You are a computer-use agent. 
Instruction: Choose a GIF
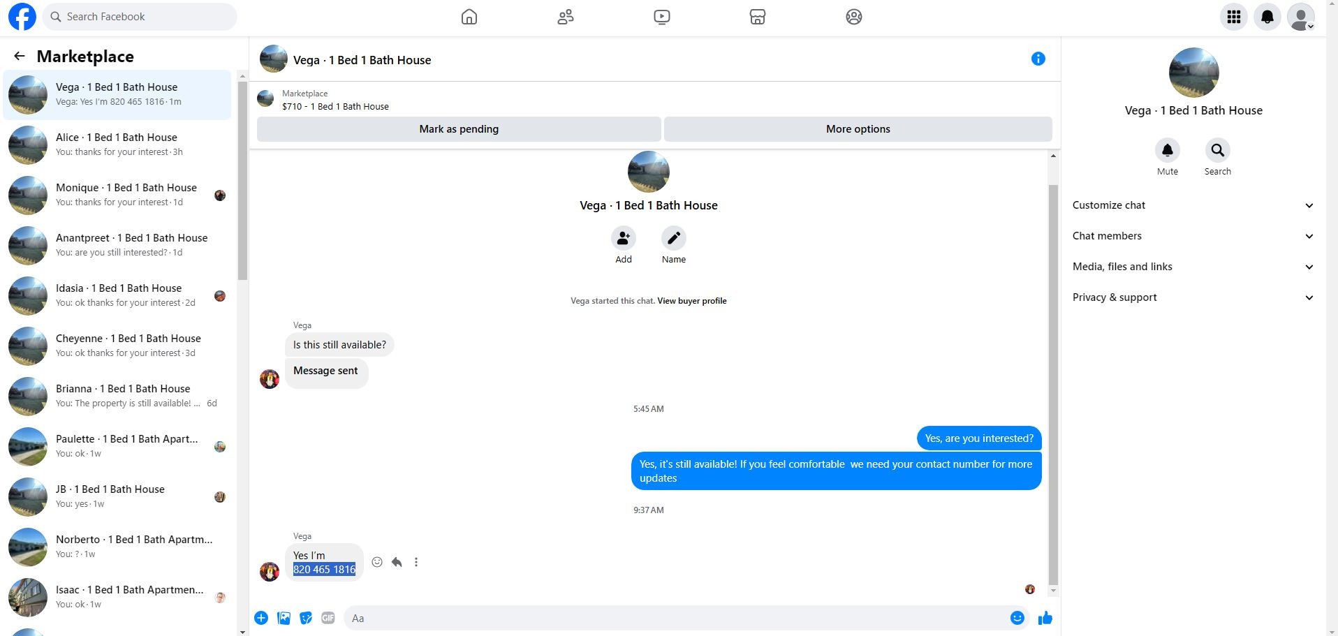pyautogui.click(x=328, y=618)
